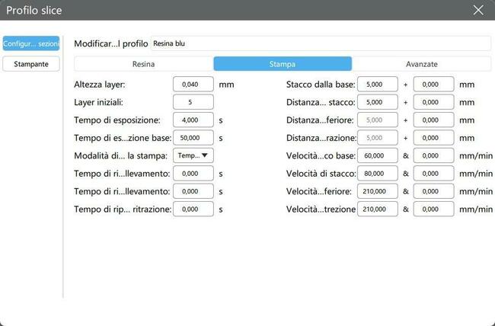The image size is (495, 326).
Task: Edit the Tempo di esposizione value
Action: (x=193, y=120)
